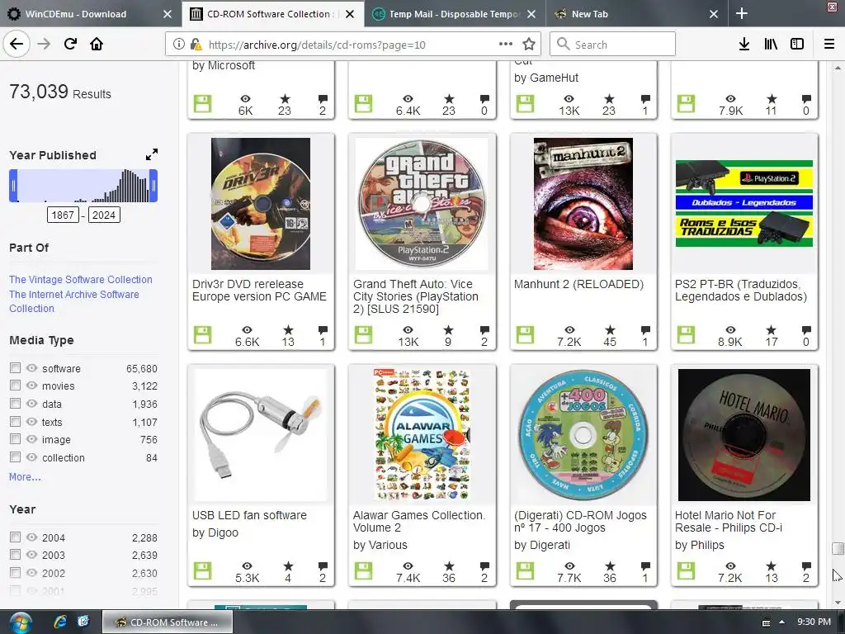Click right handle of year range slider
This screenshot has height=634, width=845.
(x=153, y=186)
